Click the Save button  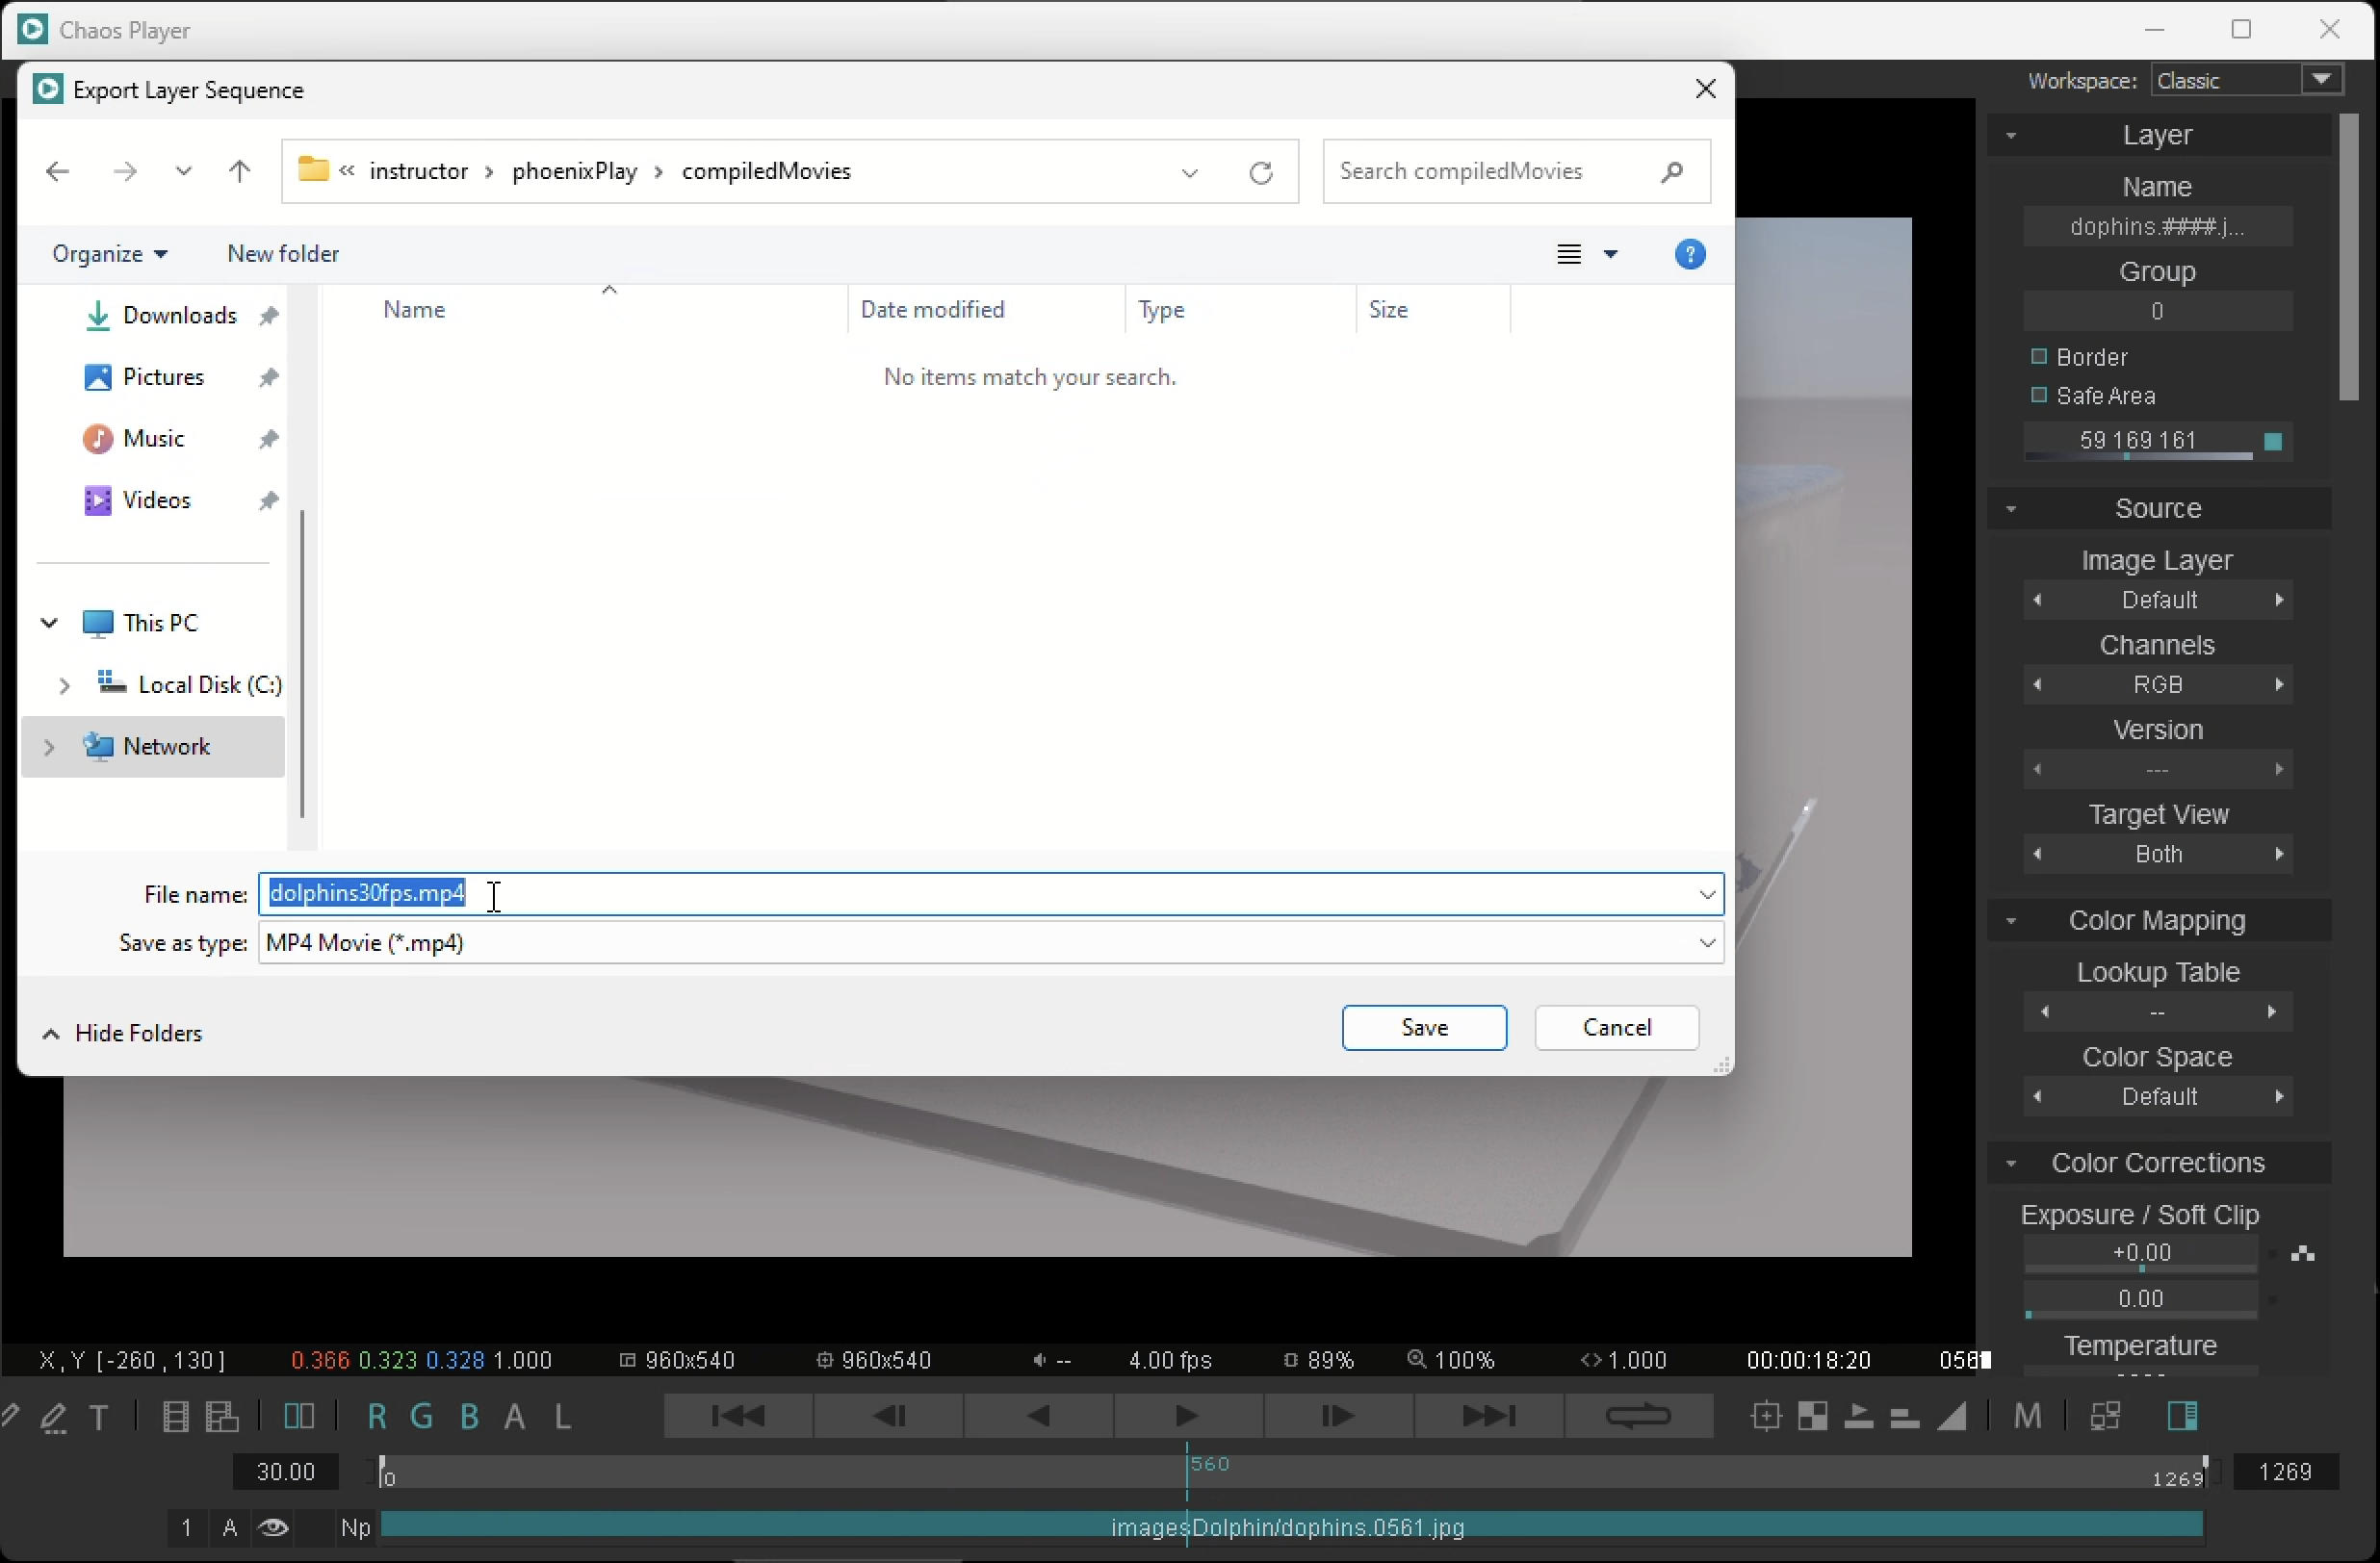(x=1423, y=1027)
